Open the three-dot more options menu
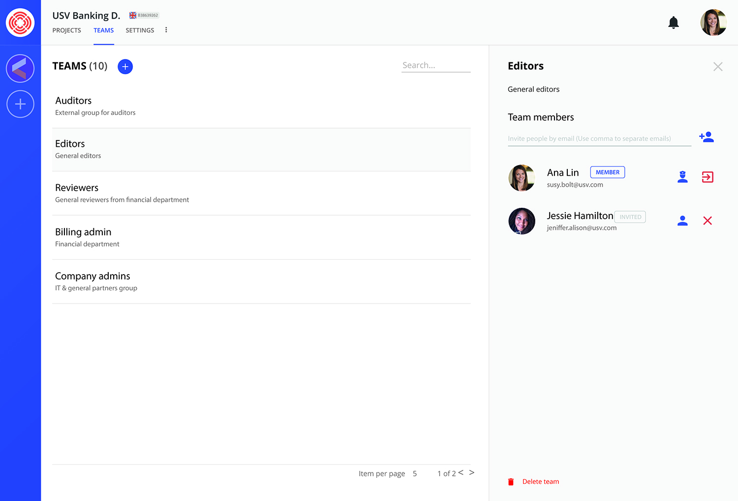 pos(166,30)
